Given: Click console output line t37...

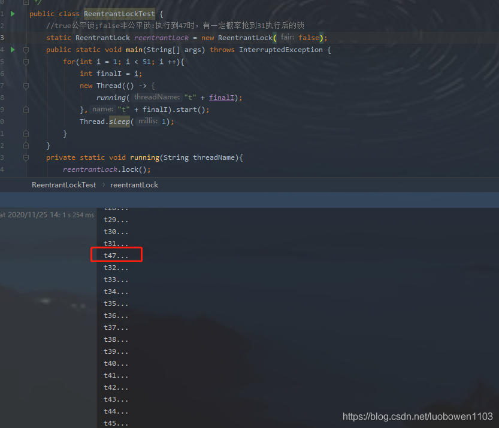Looking at the screenshot, I should [x=116, y=327].
